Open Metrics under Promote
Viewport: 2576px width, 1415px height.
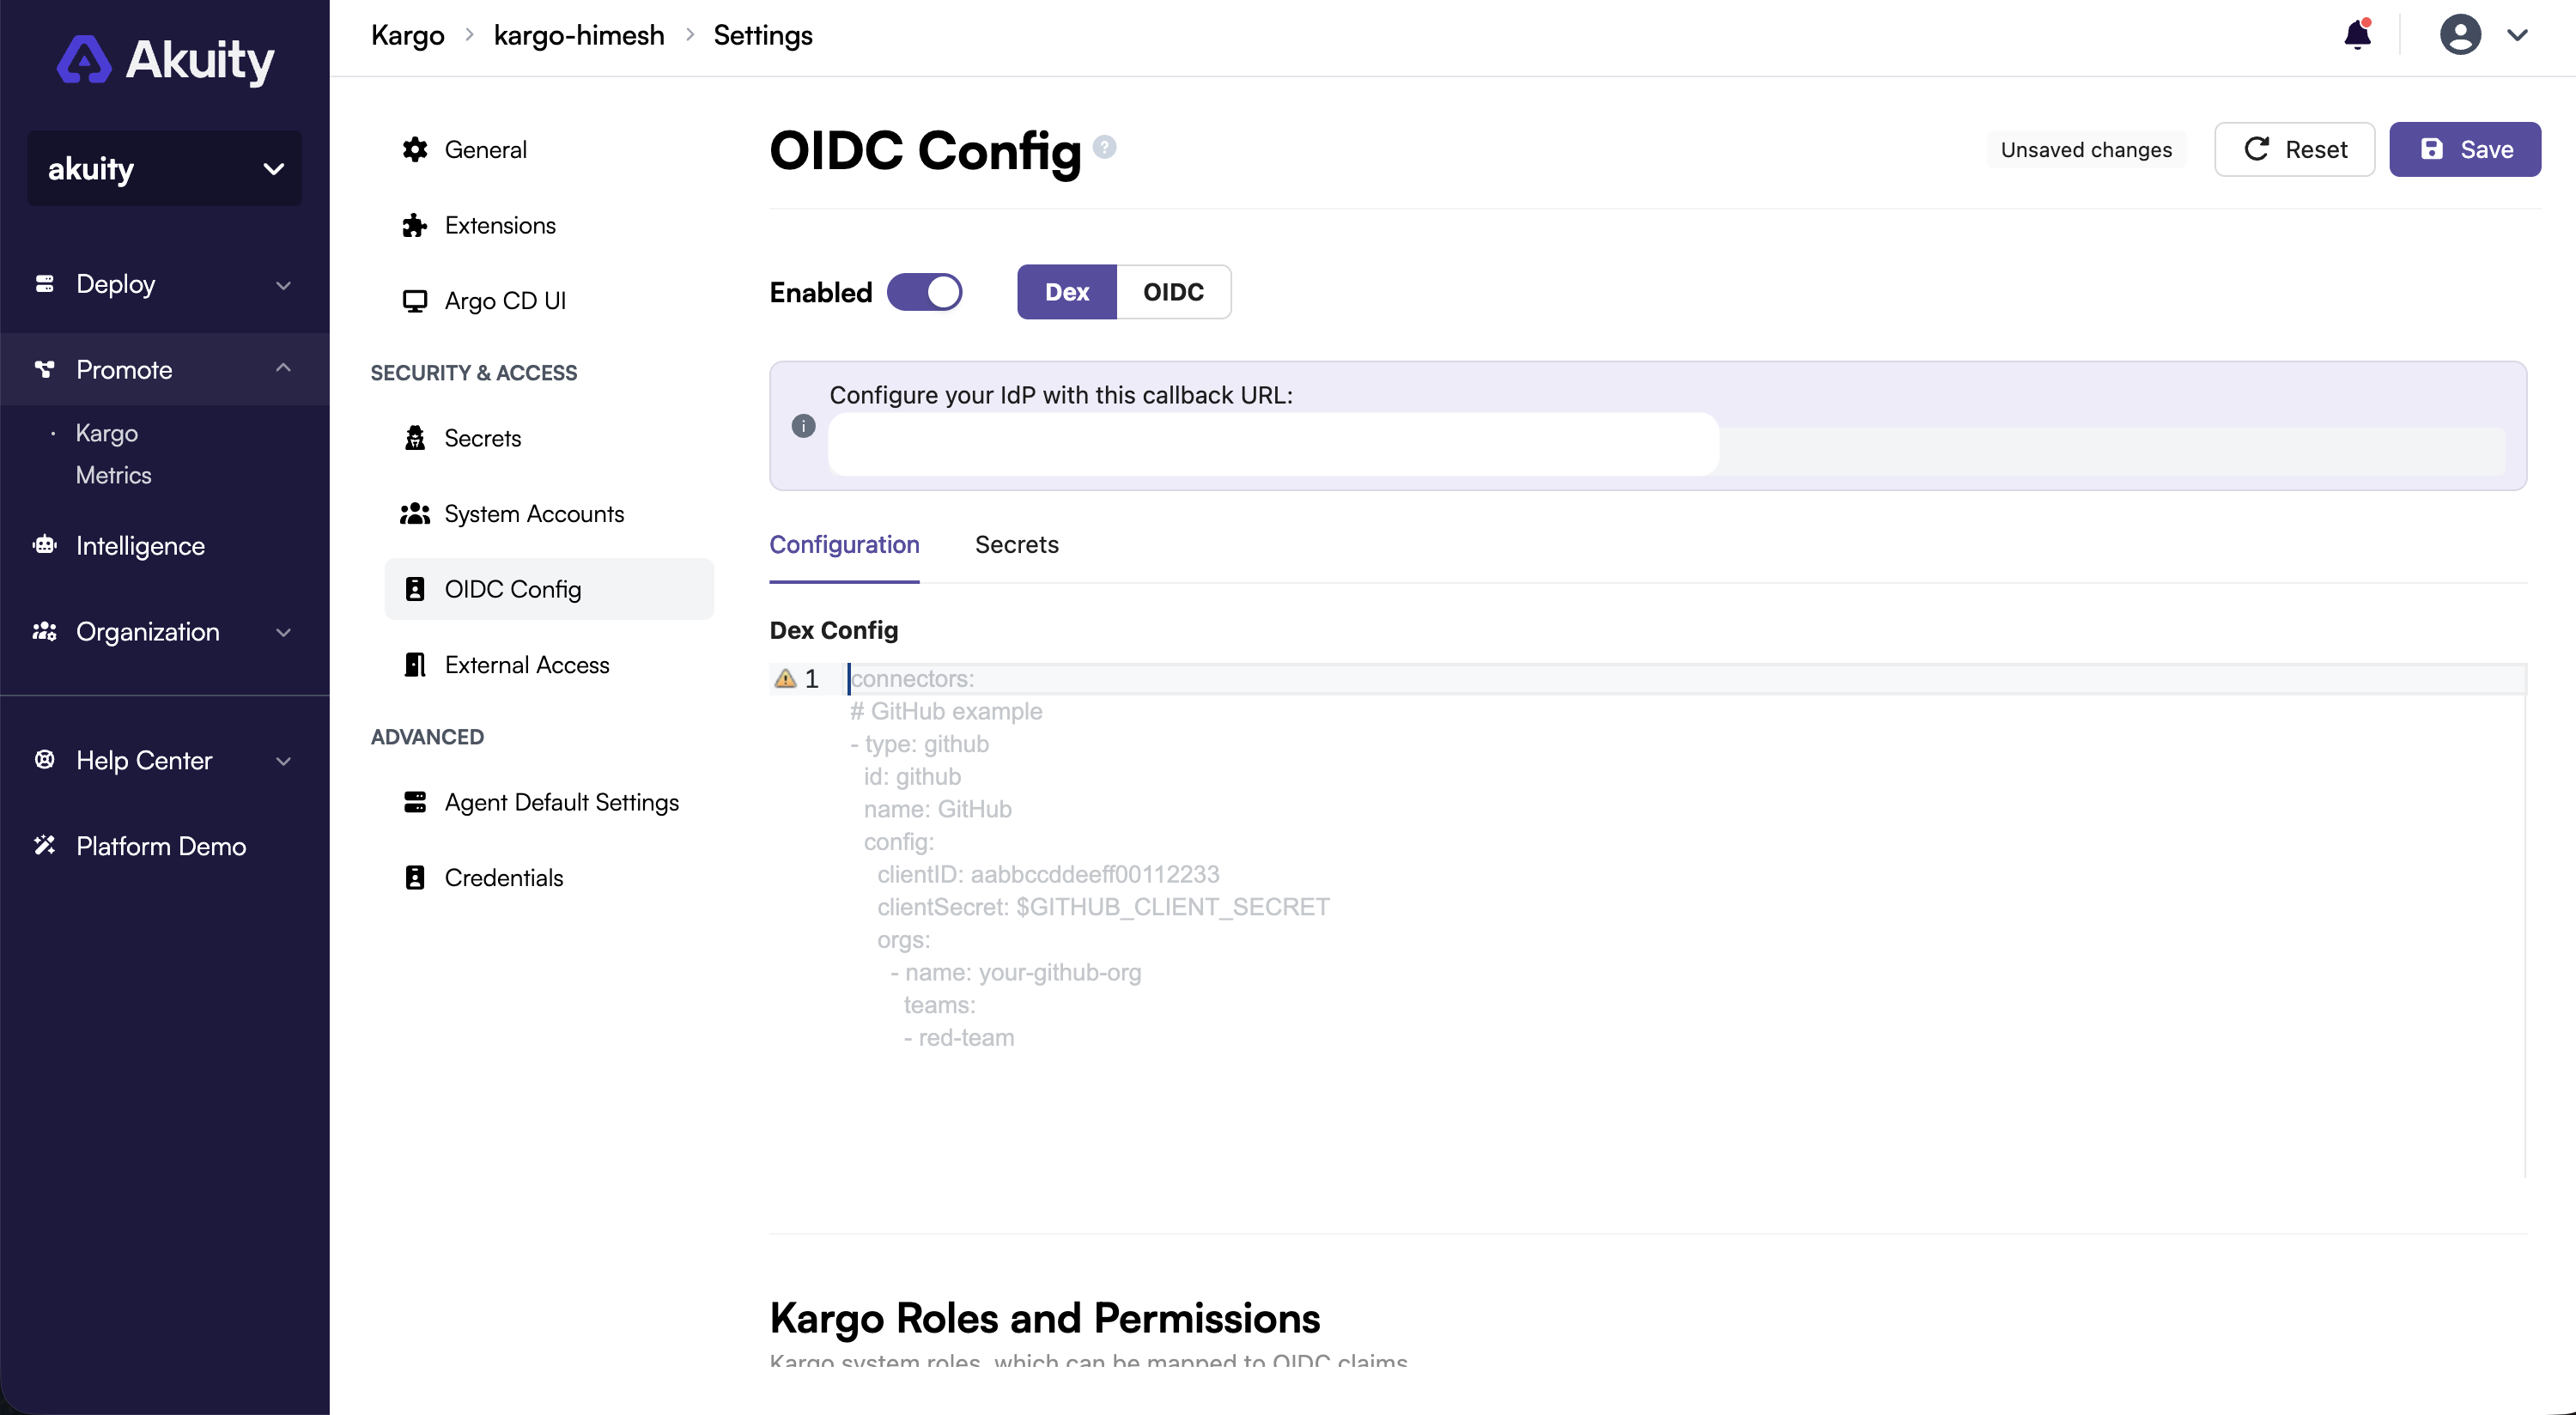pyautogui.click(x=113, y=475)
